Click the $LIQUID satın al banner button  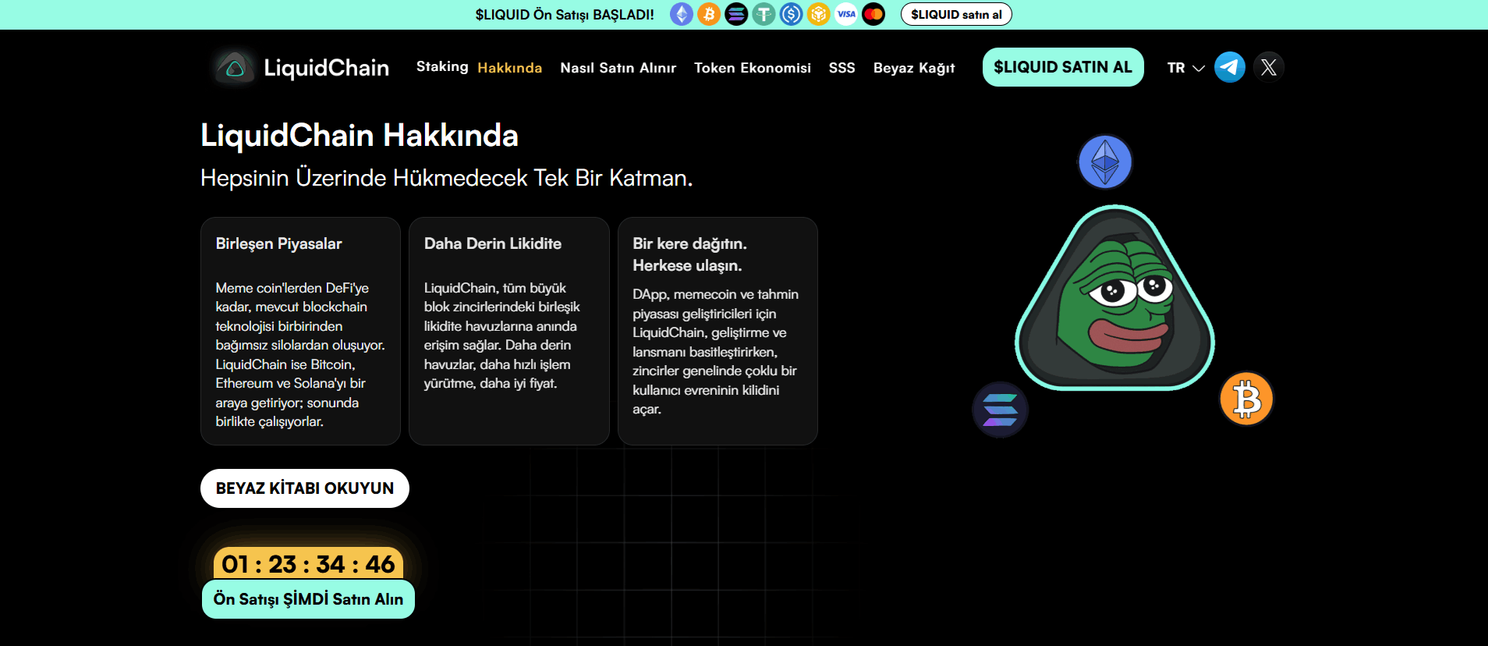tap(955, 14)
